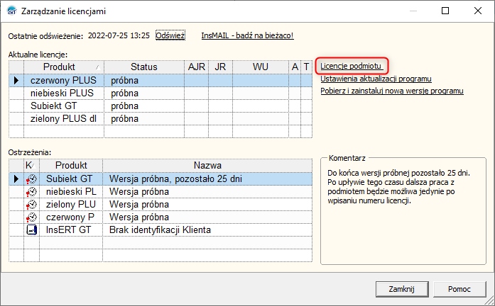Click the Zamknij button
495x306 pixels.
tap(401, 289)
